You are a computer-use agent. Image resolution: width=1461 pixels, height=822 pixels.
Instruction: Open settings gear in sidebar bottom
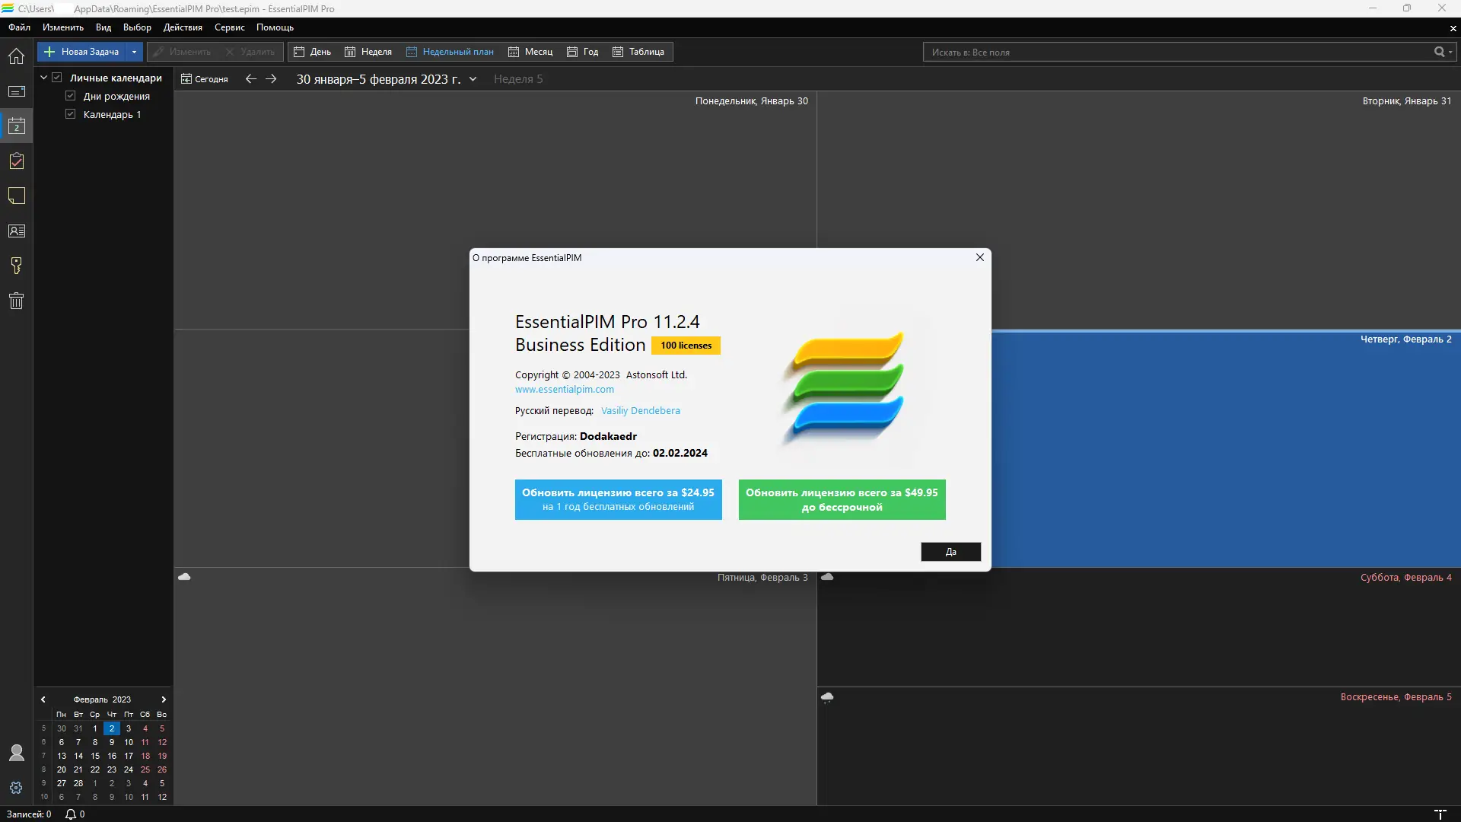16,788
